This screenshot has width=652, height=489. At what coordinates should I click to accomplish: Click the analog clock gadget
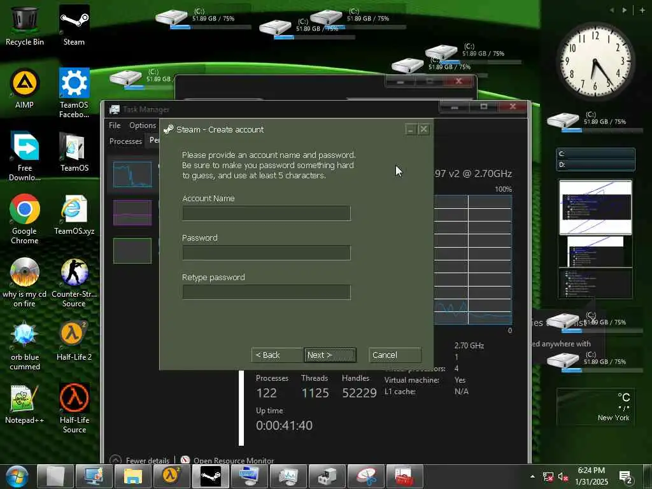point(595,62)
